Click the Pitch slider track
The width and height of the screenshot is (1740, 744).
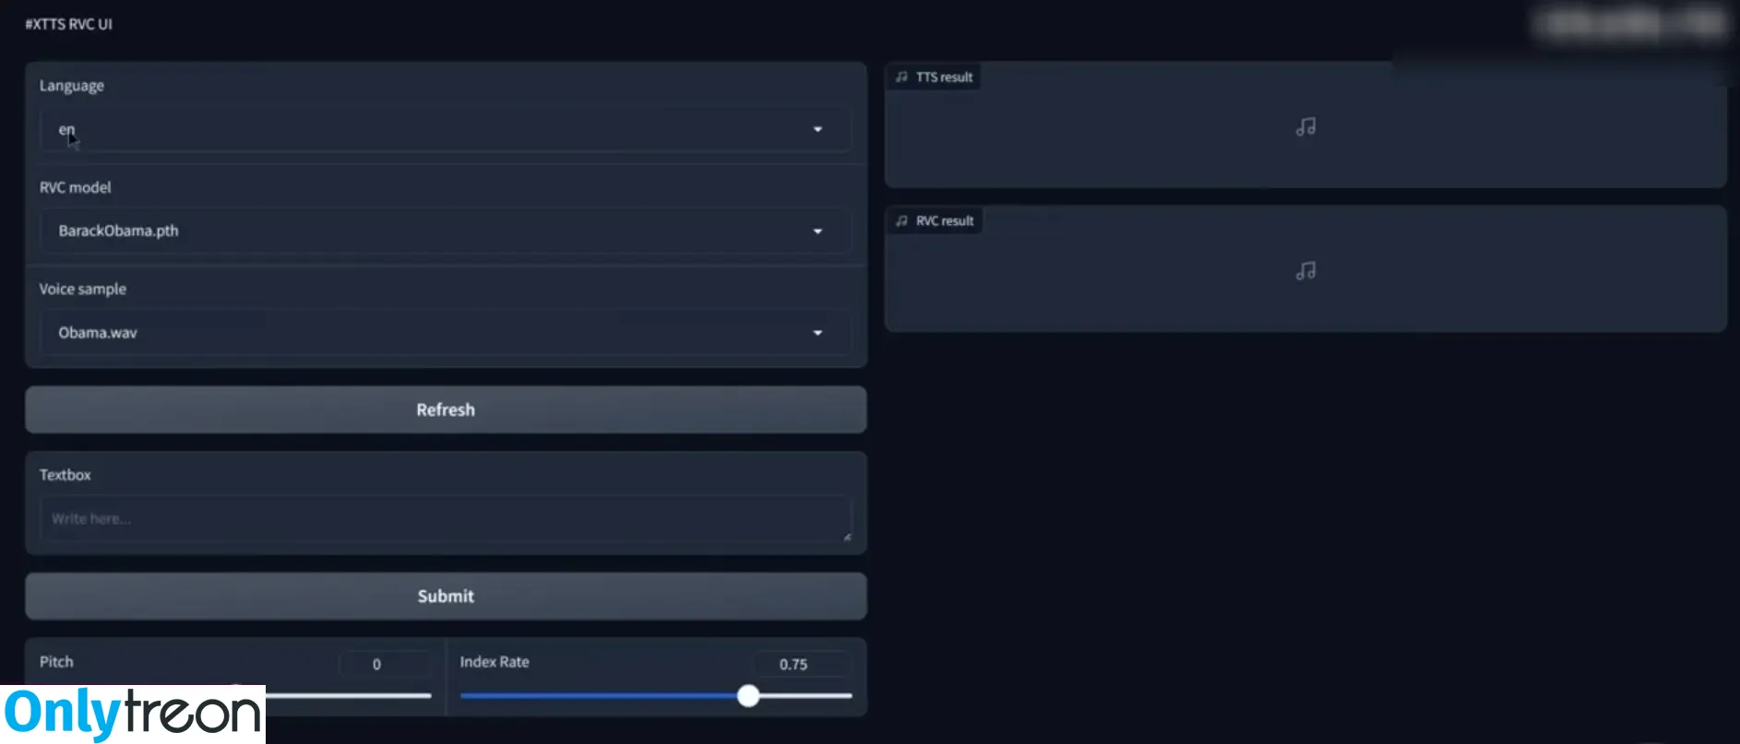[348, 696]
